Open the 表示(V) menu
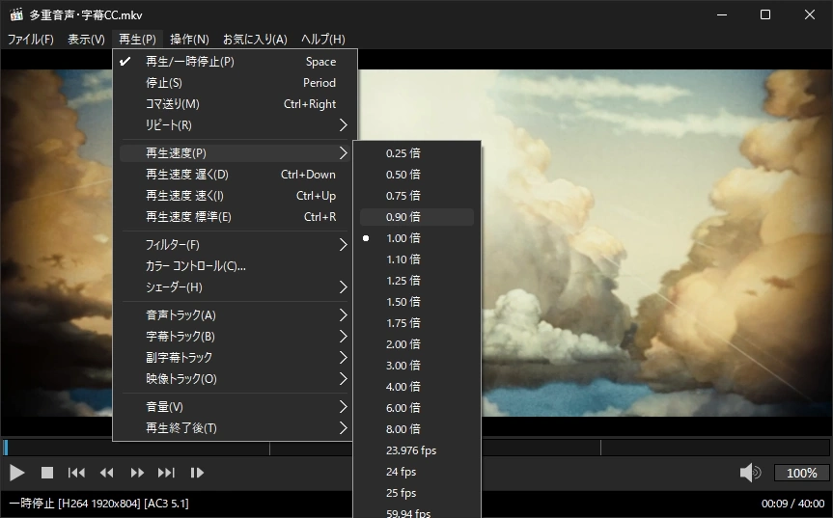 click(86, 40)
